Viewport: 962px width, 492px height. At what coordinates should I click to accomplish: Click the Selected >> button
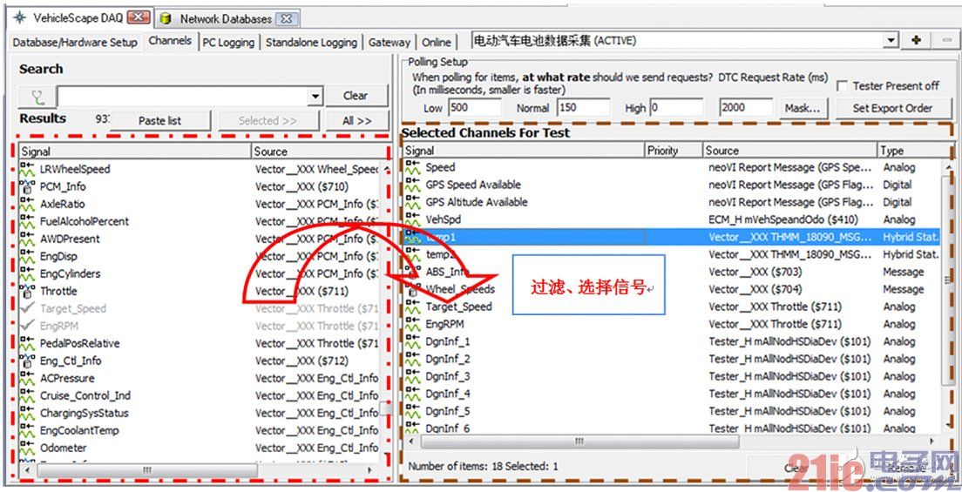pyautogui.click(x=268, y=121)
